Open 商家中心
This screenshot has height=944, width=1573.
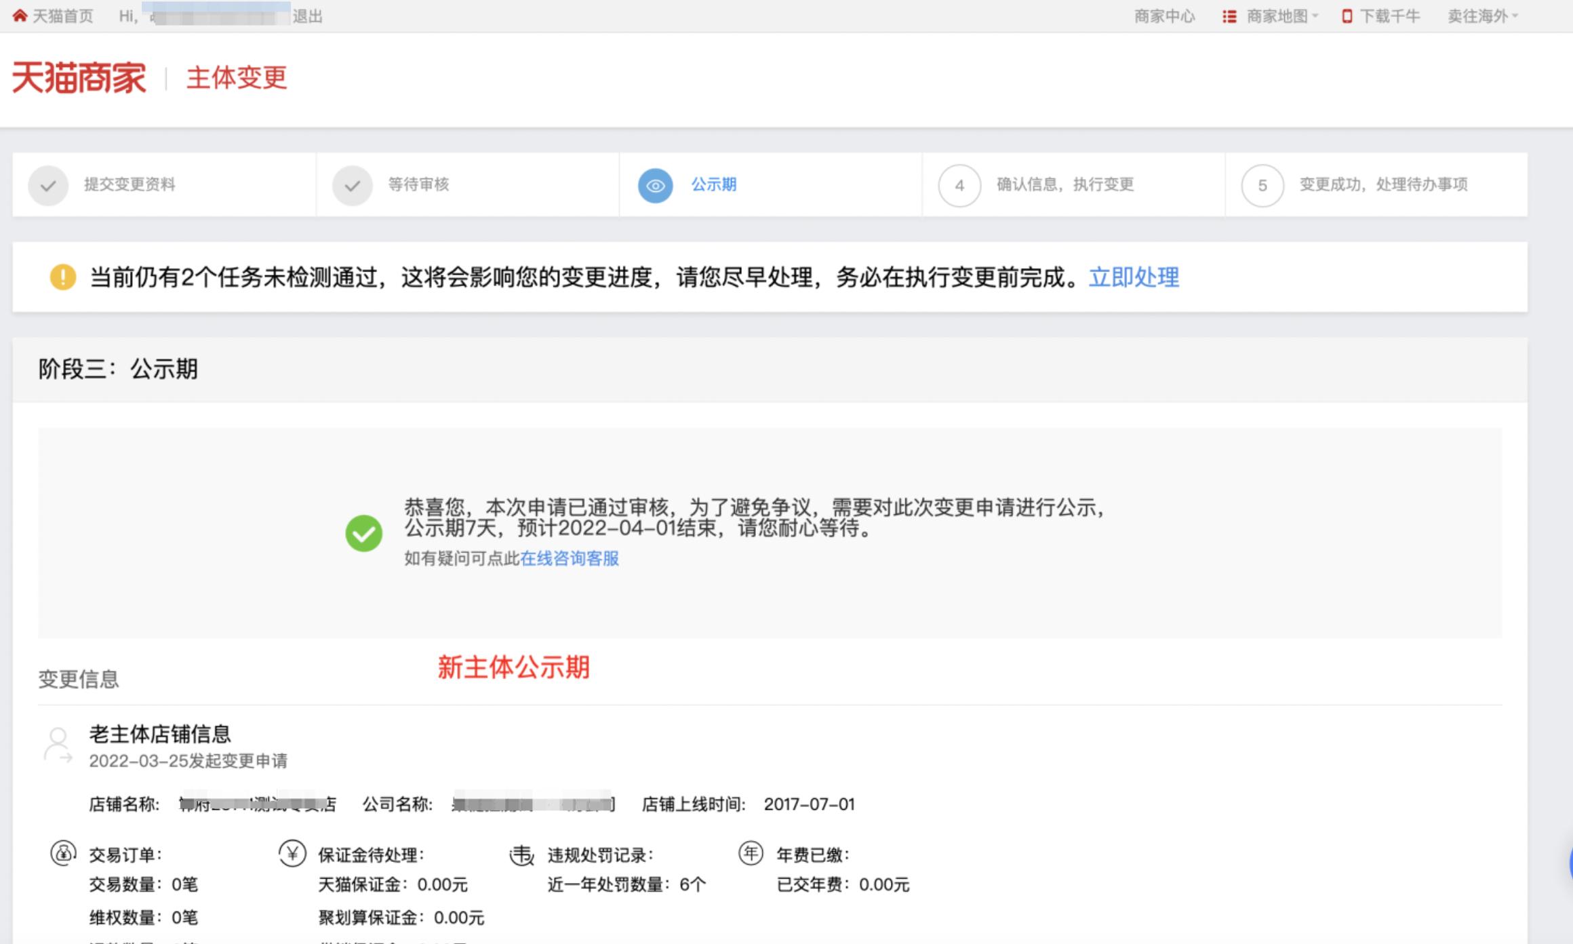1164,15
